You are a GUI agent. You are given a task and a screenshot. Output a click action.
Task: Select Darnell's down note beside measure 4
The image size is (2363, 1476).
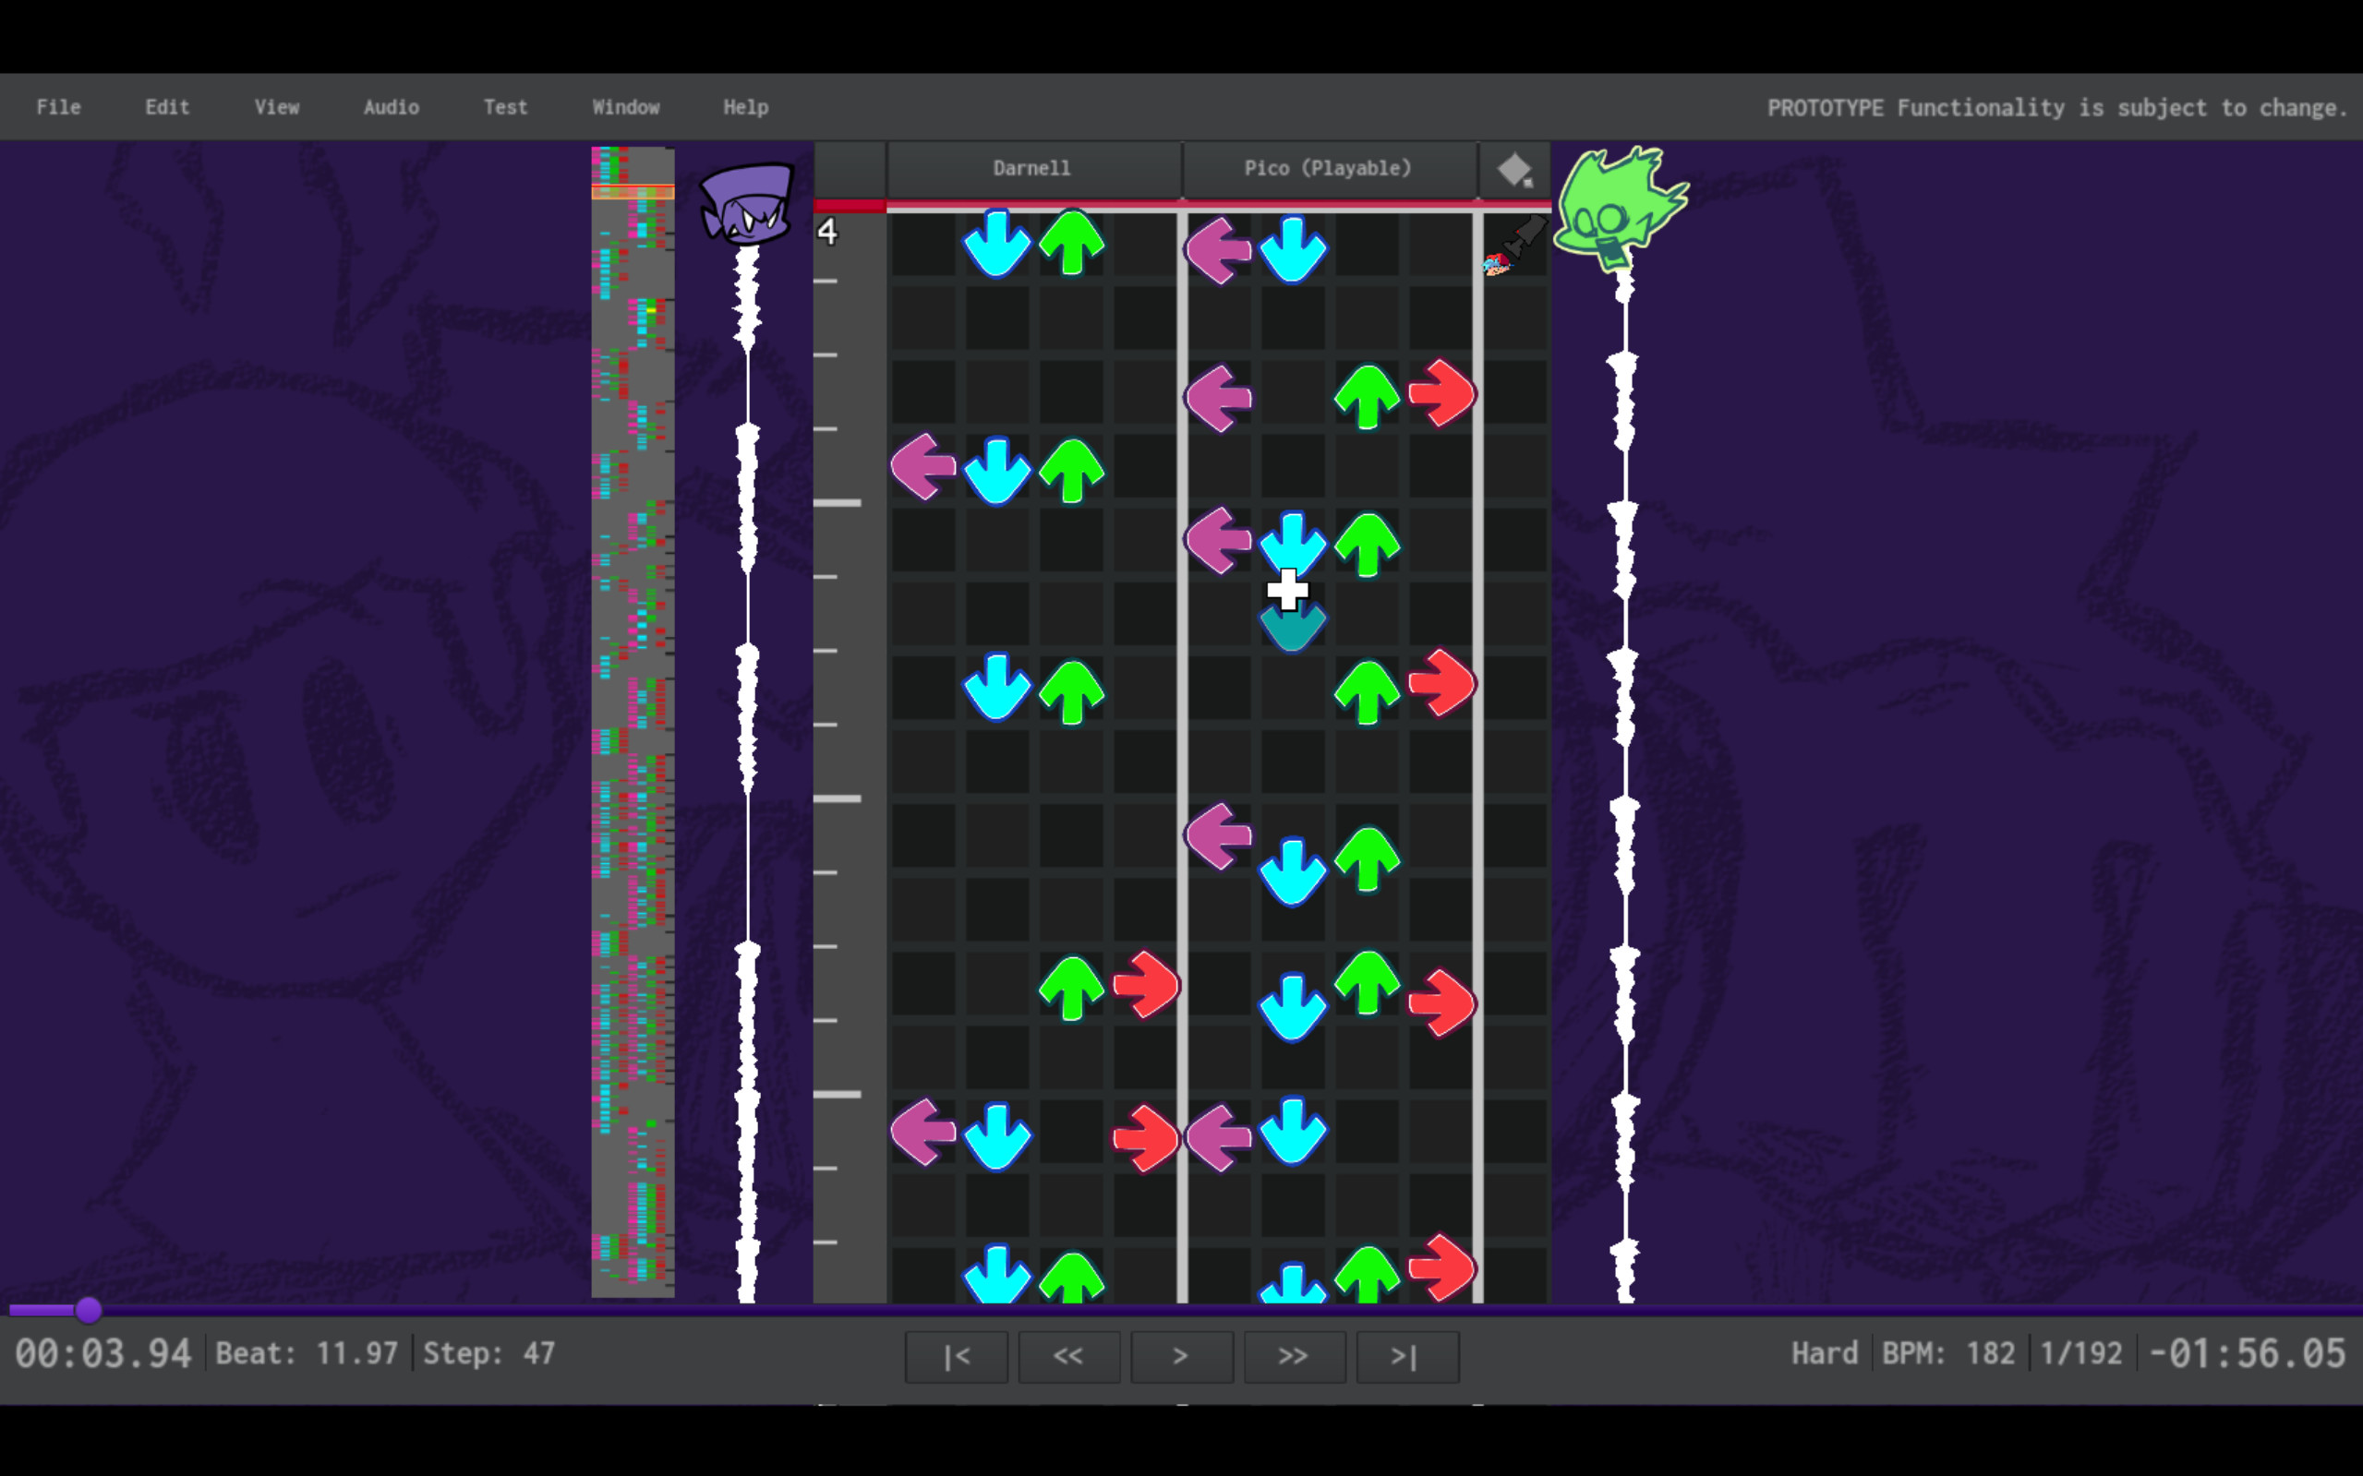click(997, 243)
